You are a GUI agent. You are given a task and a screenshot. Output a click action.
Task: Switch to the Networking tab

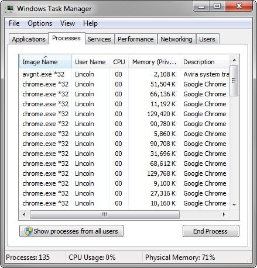[x=176, y=39]
